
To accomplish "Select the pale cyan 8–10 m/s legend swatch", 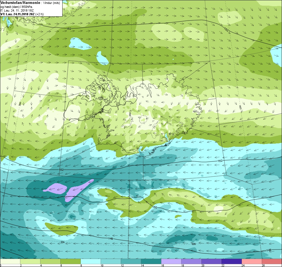I will pyautogui.click(x=91, y=261).
